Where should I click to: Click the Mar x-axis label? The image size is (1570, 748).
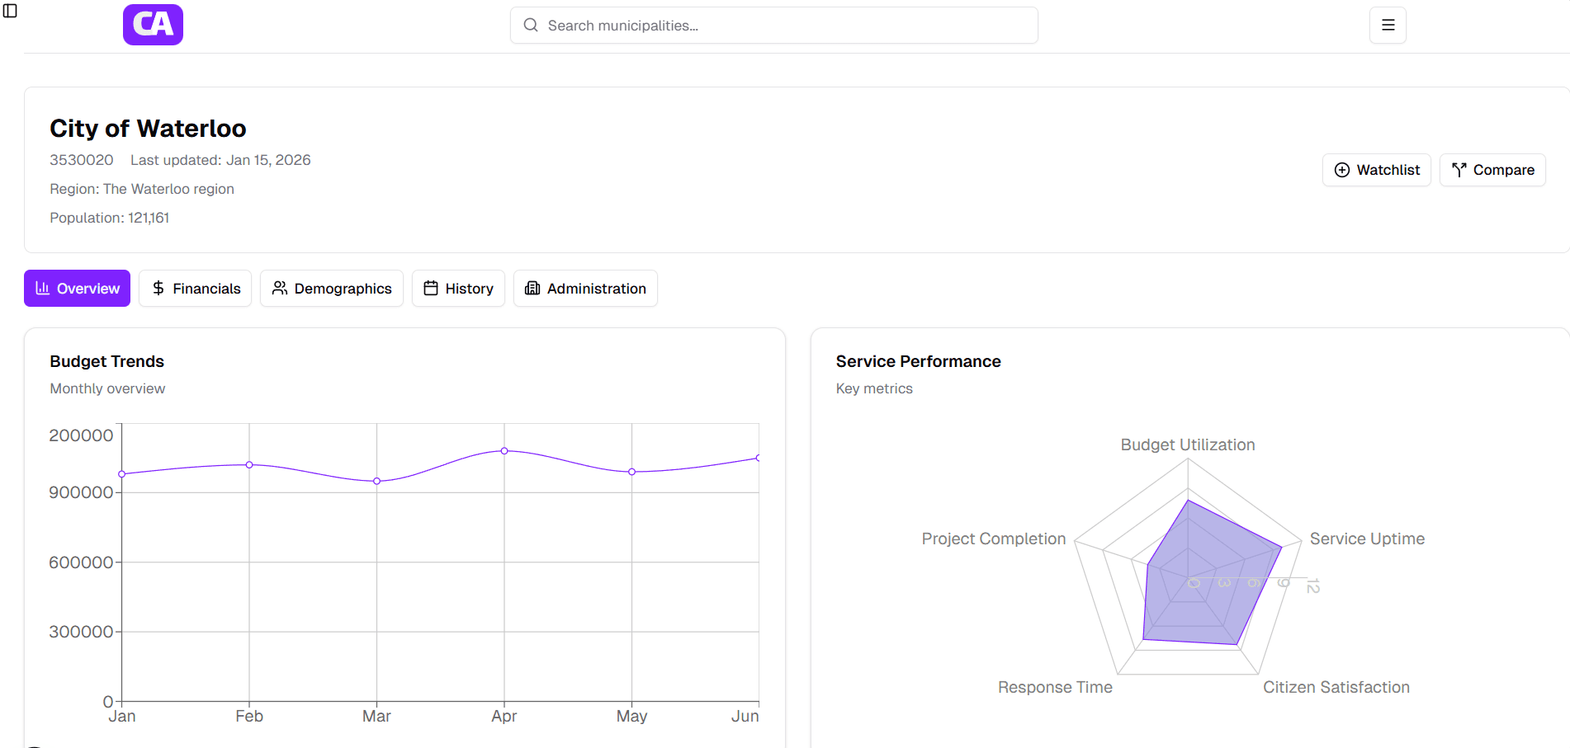pyautogui.click(x=376, y=716)
